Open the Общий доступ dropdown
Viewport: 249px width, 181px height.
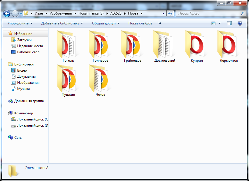(x=106, y=23)
